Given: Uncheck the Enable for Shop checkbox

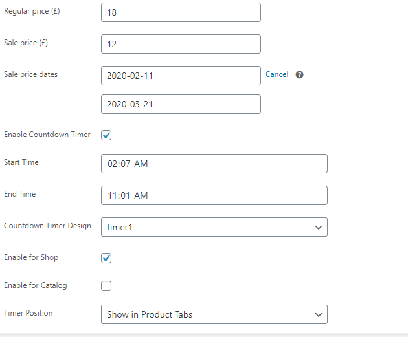Looking at the screenshot, I should (x=107, y=258).
